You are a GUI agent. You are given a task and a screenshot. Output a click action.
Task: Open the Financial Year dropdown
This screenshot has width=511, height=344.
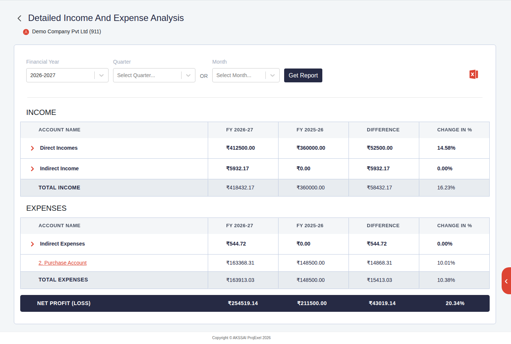[67, 75]
